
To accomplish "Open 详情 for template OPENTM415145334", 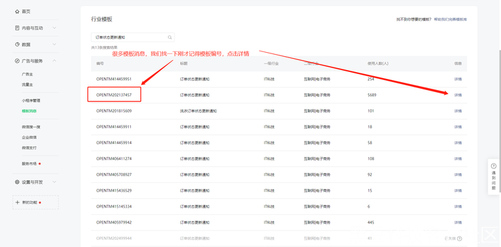I will tap(458, 206).
